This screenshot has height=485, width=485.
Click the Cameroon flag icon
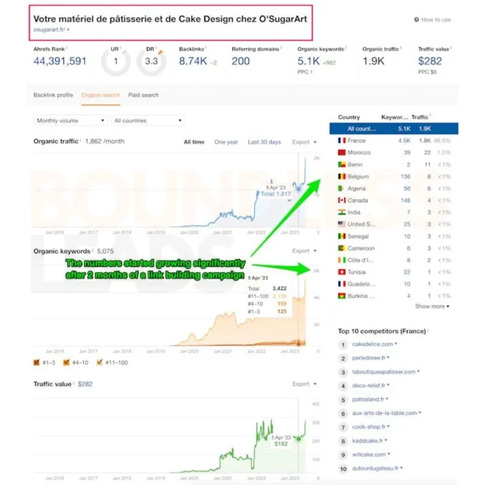(342, 248)
